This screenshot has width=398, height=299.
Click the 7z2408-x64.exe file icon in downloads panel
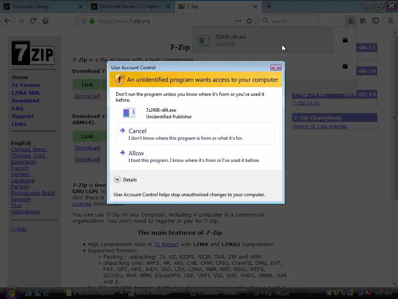pyautogui.click(x=204, y=40)
